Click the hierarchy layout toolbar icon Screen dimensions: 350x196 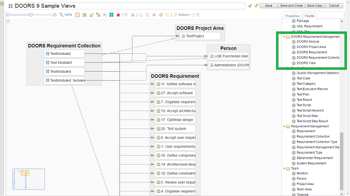[98, 15]
